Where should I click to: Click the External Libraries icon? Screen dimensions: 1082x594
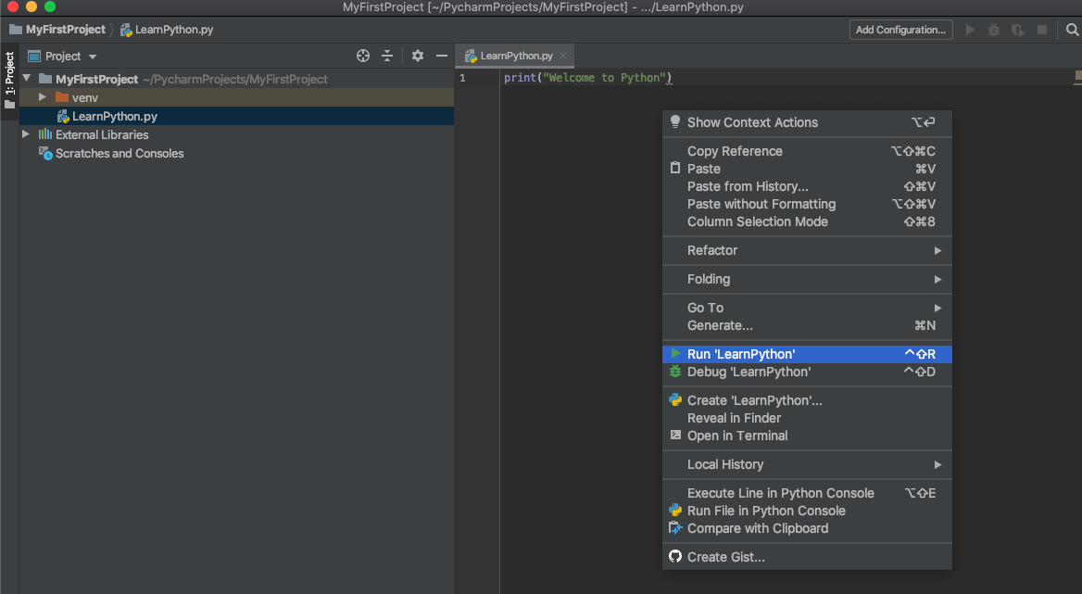44,134
